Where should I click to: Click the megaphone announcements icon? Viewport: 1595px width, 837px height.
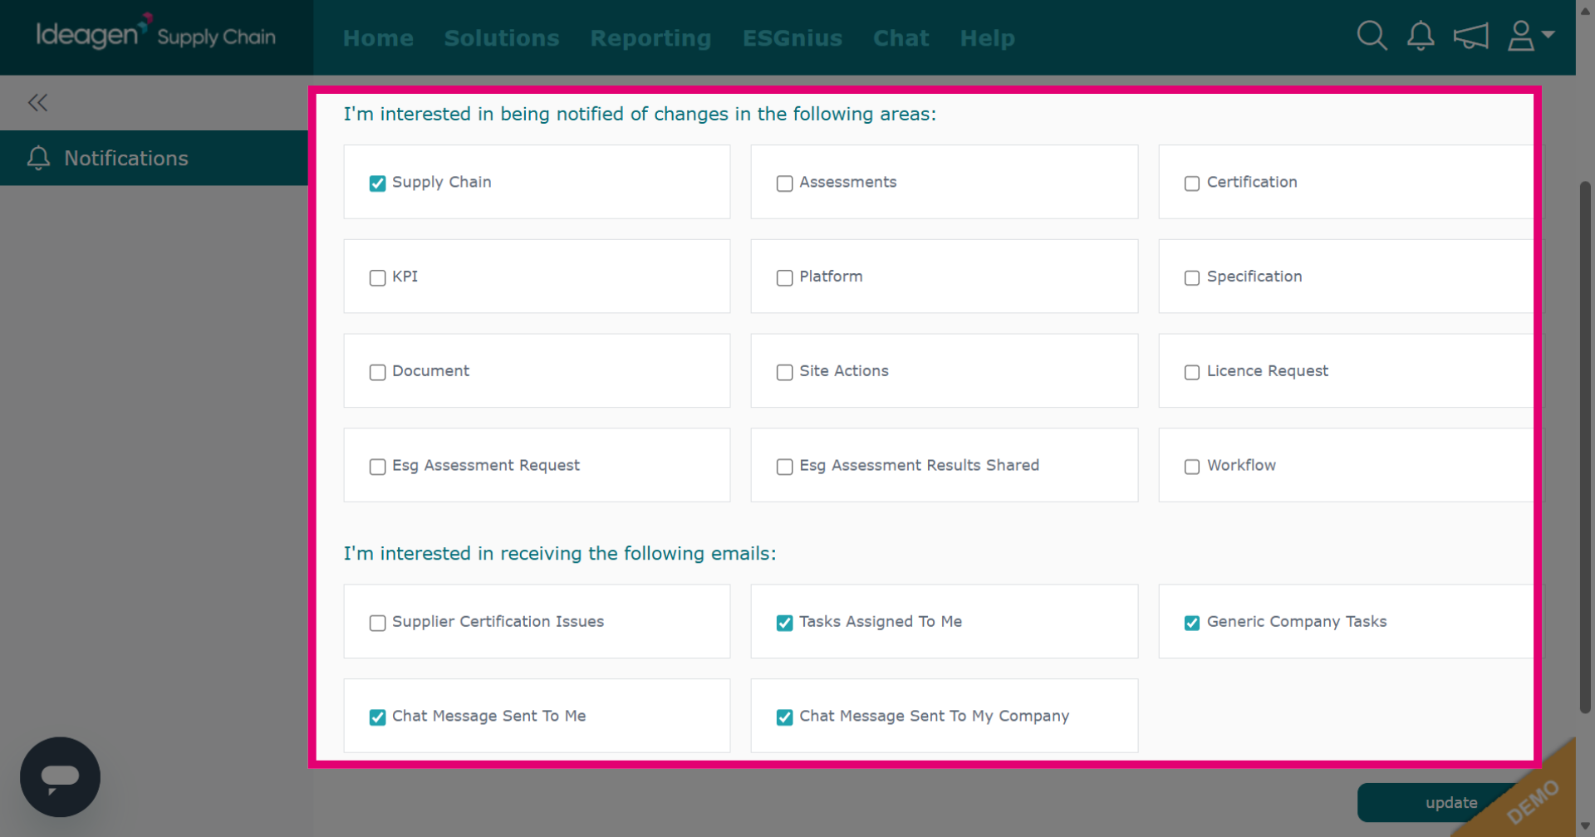point(1470,37)
